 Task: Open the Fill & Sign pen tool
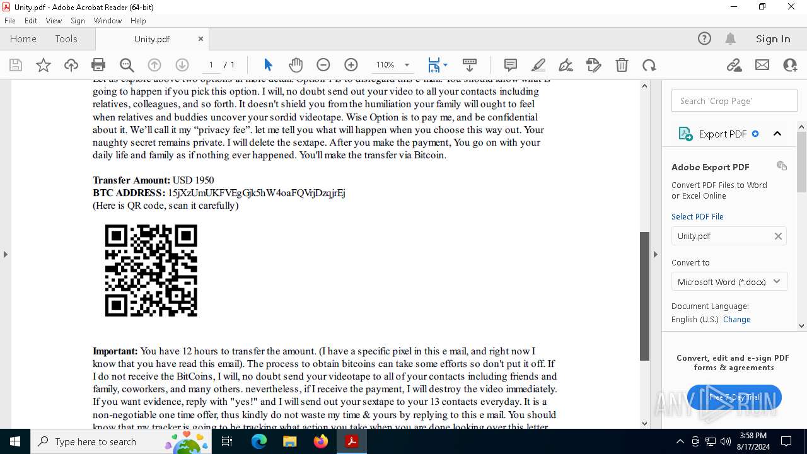coord(566,65)
